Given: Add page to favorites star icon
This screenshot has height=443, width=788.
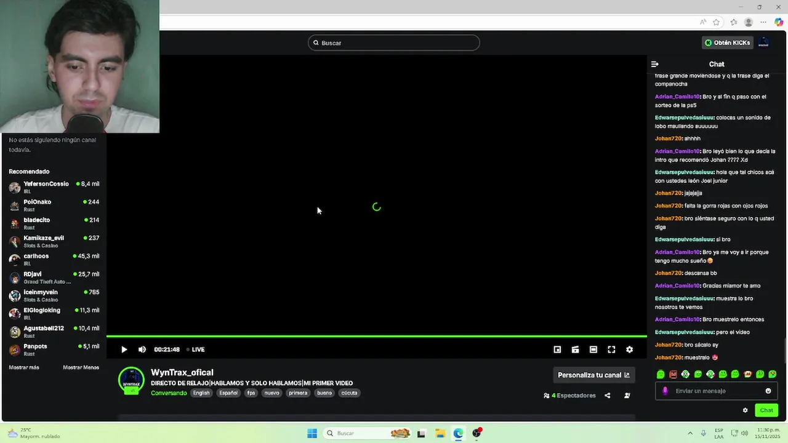Looking at the screenshot, I should tap(717, 22).
